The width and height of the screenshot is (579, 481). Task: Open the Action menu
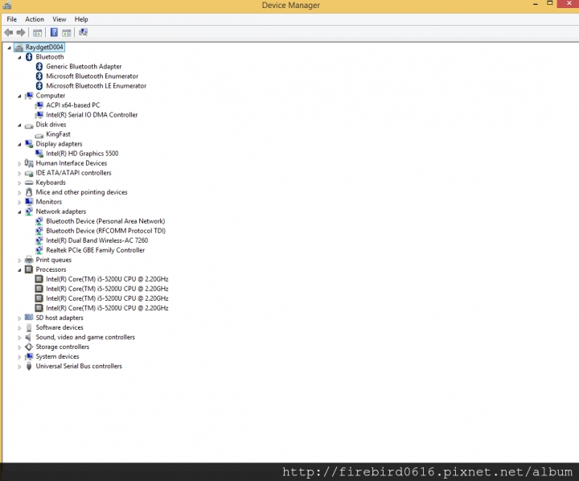tap(35, 19)
